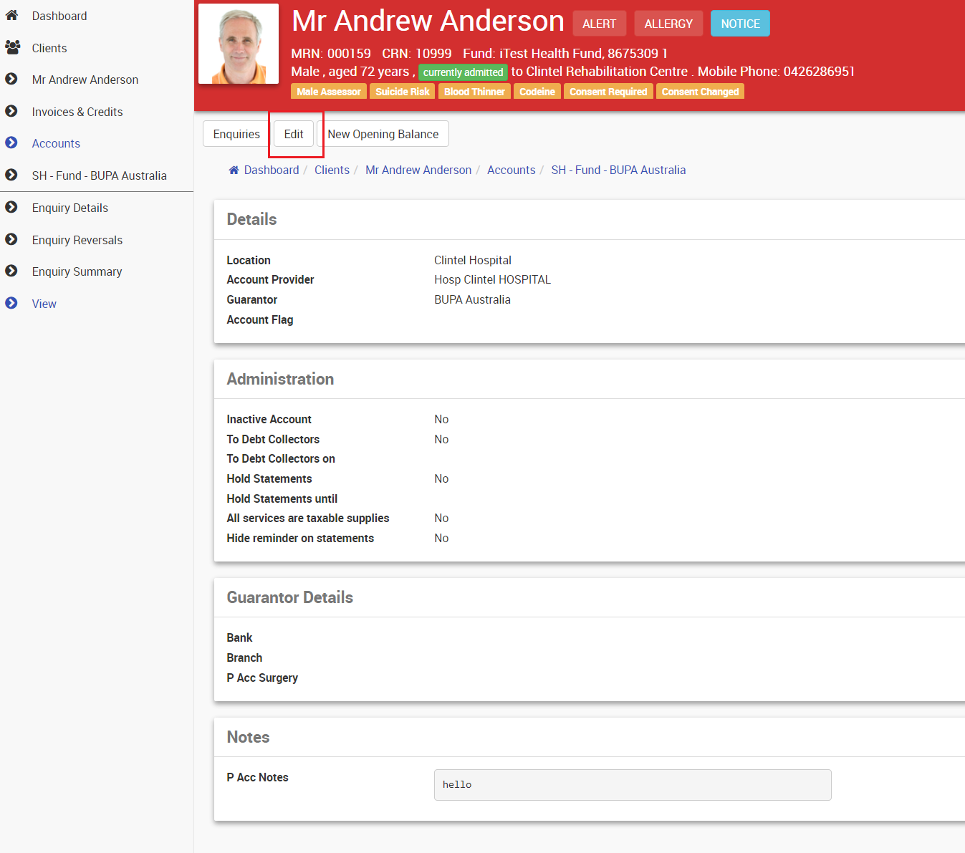Follow SH - Fund - BUPA Australia breadcrumb

pyautogui.click(x=618, y=170)
